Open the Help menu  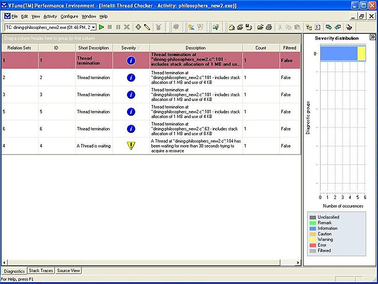[103, 17]
